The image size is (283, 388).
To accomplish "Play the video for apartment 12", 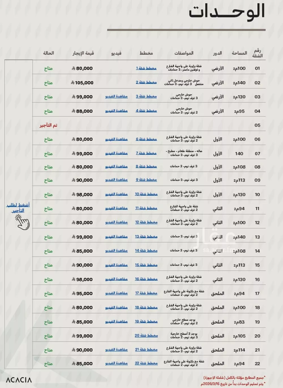I will coord(116,222).
